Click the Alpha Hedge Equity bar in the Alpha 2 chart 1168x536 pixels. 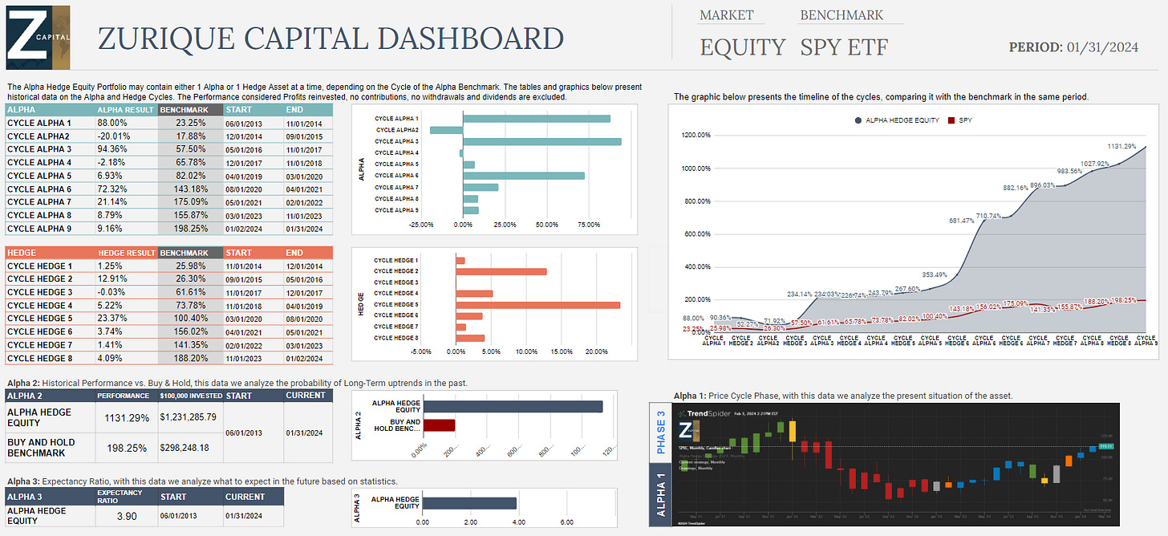(x=513, y=407)
